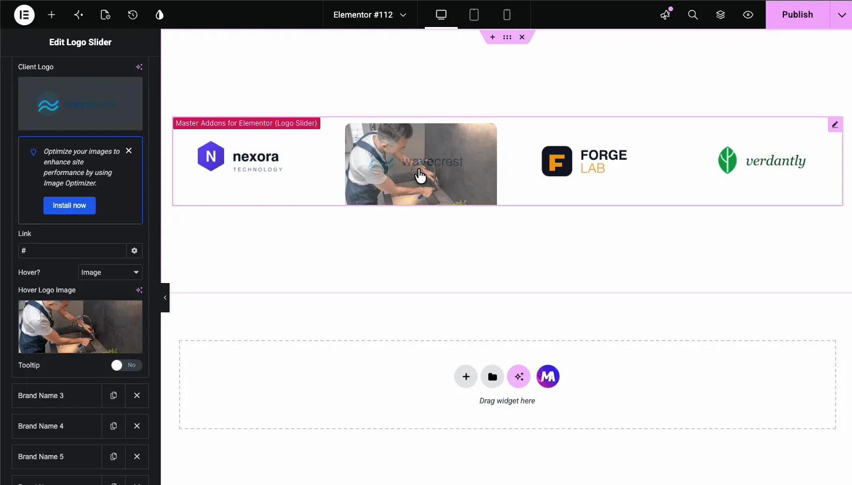Expand Brand Name 5 item
The height and width of the screenshot is (485, 852).
pyautogui.click(x=57, y=457)
